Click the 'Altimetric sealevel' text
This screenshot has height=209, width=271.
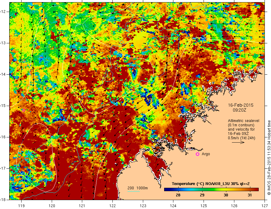(x=244, y=121)
